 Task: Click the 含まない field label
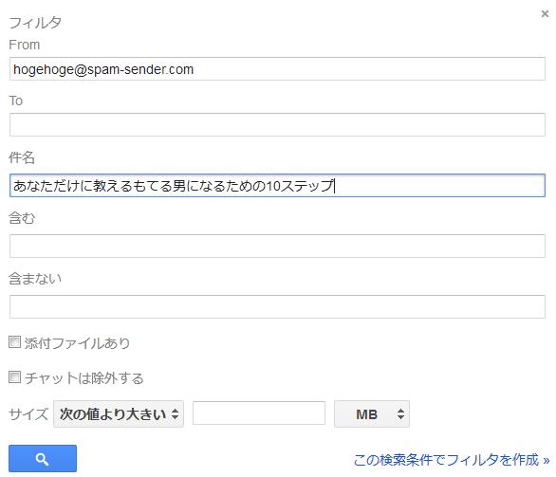tap(35, 279)
